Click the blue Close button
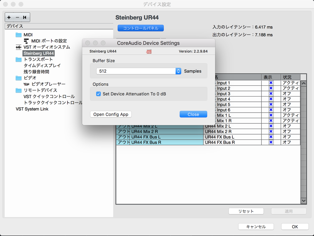 pos(193,114)
